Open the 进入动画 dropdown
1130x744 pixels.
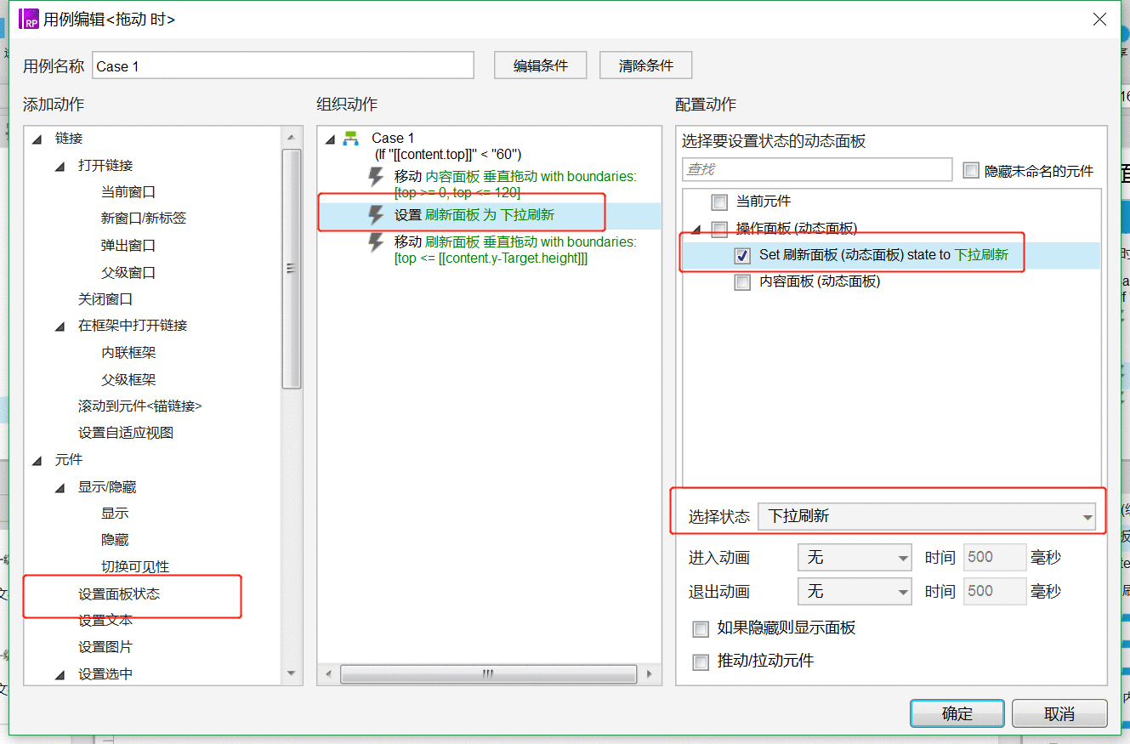tap(855, 558)
